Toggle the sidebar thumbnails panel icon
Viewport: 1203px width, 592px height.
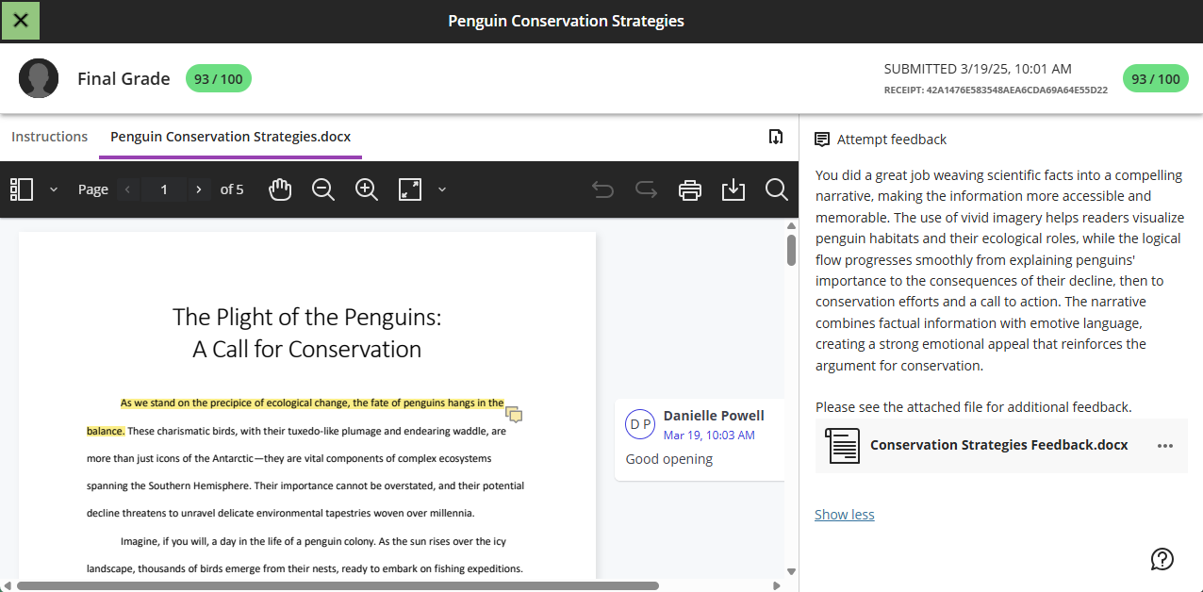tap(22, 189)
